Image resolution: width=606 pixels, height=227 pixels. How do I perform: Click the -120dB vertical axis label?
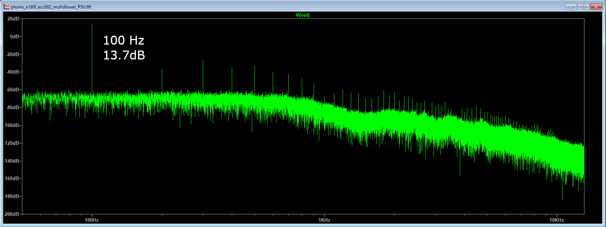[12, 143]
